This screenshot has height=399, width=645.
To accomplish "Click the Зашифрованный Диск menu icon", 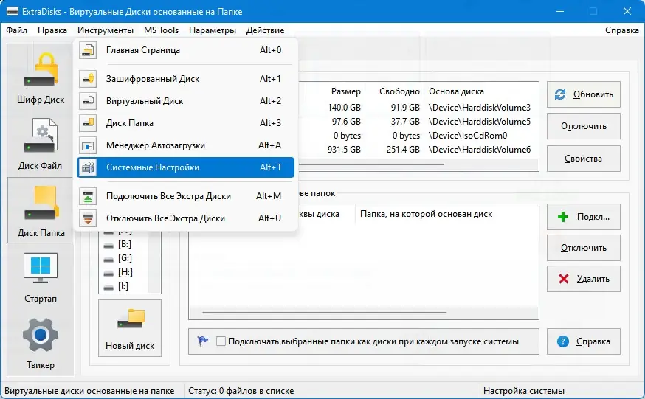I will coord(88,79).
